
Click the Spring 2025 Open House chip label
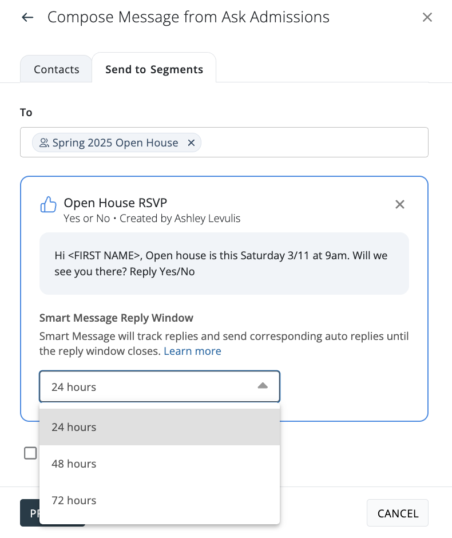[115, 143]
